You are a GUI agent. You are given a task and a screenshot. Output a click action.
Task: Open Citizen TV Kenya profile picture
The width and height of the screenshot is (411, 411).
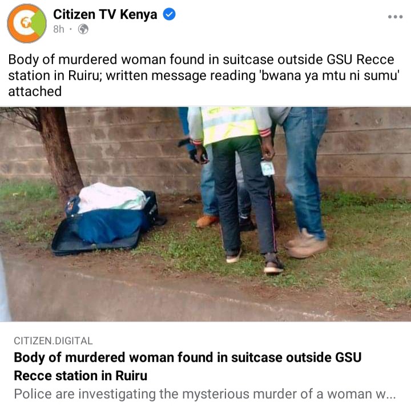27,23
